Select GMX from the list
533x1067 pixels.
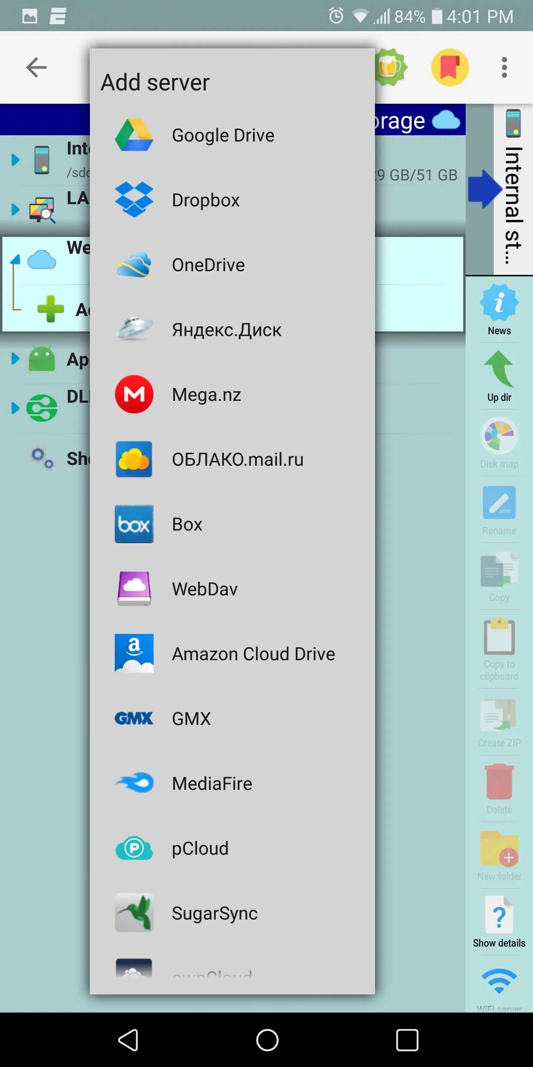(x=232, y=719)
